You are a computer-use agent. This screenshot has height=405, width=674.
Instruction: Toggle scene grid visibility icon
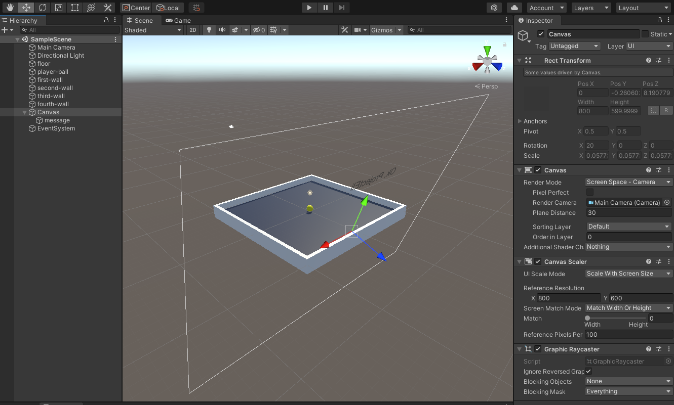coord(273,30)
